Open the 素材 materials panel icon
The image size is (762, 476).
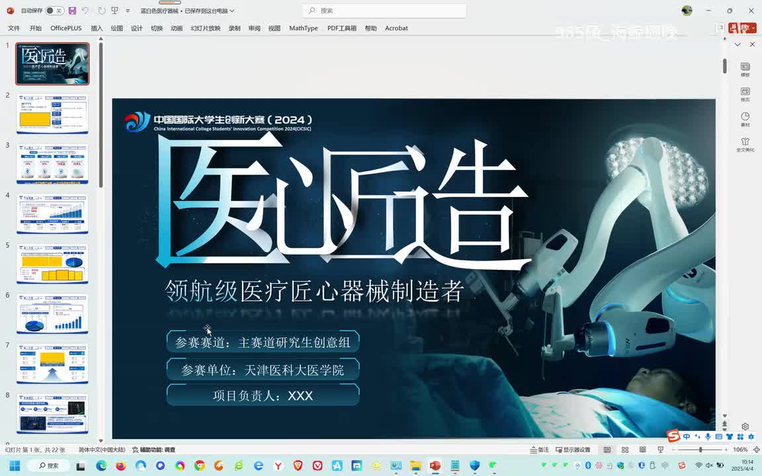[745, 119]
